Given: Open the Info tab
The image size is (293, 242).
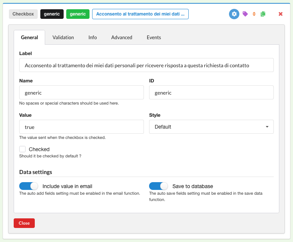Looking at the screenshot, I should coord(92,37).
